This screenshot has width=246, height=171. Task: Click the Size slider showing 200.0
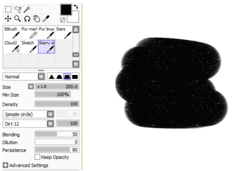[x=57, y=87]
